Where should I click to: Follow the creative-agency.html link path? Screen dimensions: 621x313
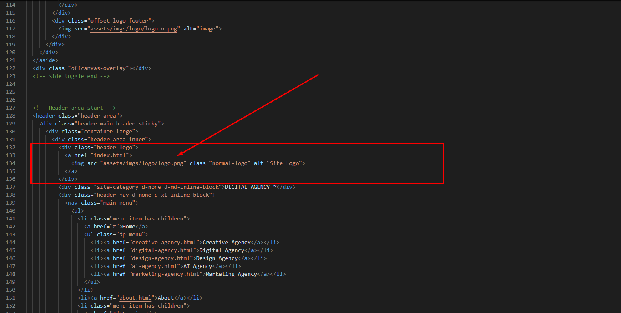[x=164, y=243]
